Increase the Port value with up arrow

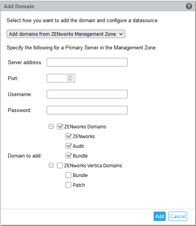pyautogui.click(x=70, y=77)
